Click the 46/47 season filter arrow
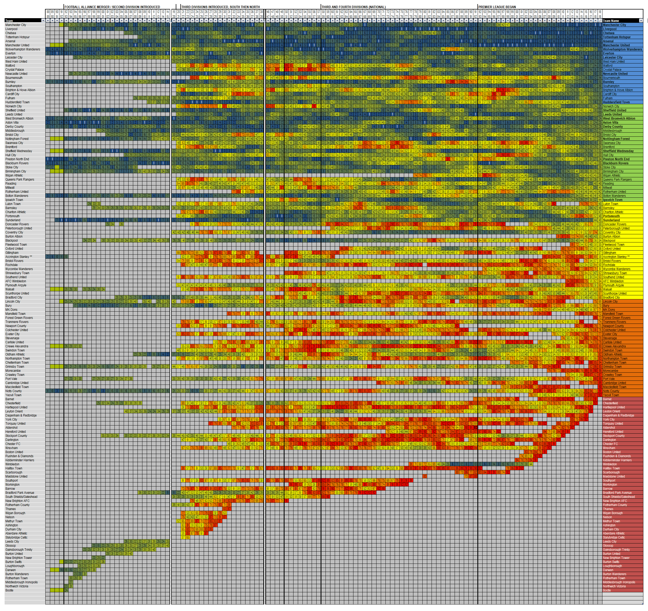The width and height of the screenshot is (648, 611). 268,21
